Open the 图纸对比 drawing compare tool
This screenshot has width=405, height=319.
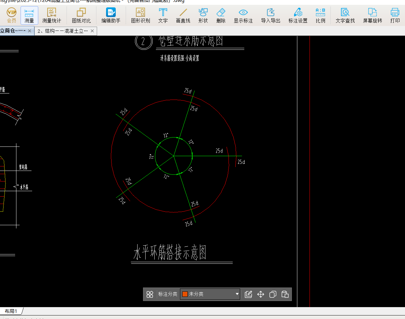81,15
